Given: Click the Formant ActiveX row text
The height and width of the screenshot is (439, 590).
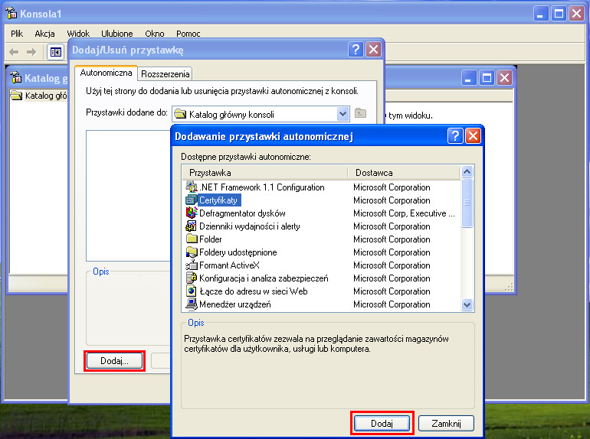Looking at the screenshot, I should tap(230, 265).
